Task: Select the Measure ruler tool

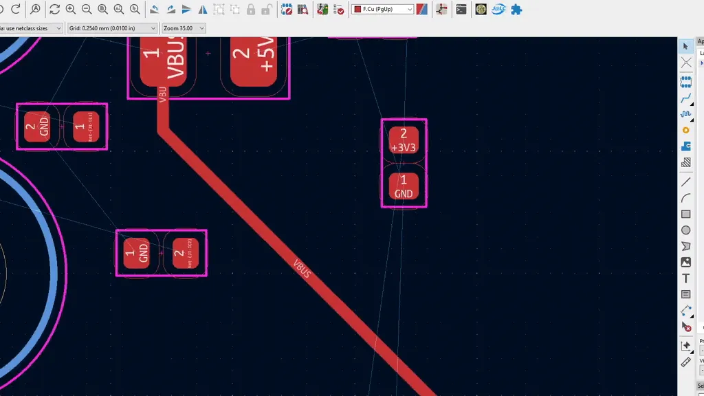Action: (x=685, y=362)
